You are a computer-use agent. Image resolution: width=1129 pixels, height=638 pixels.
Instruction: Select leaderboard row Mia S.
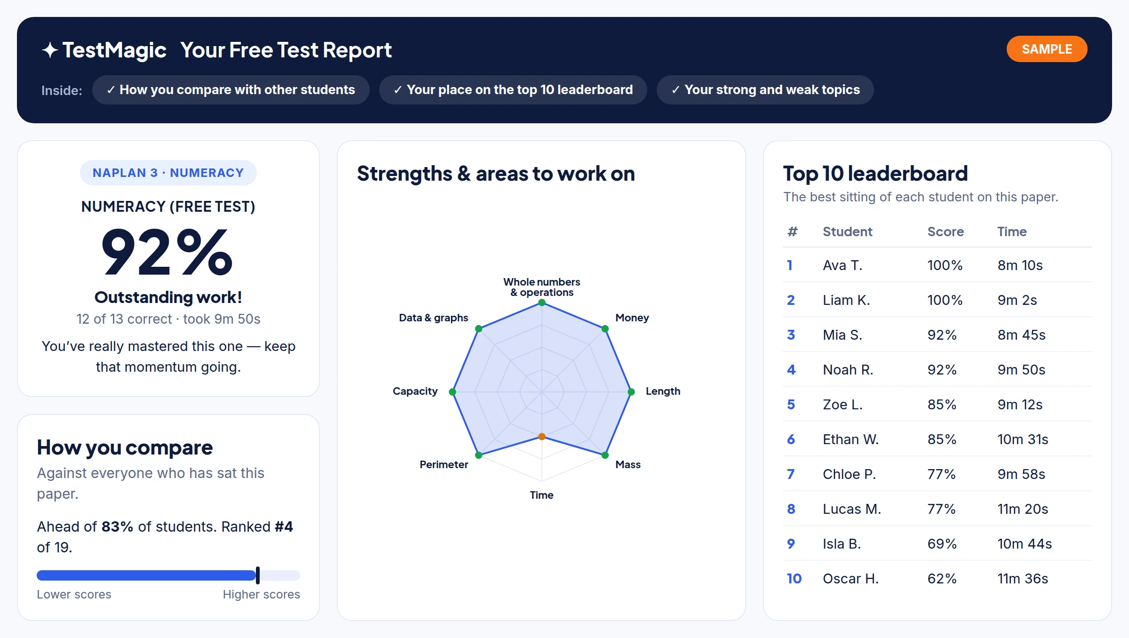coord(937,335)
